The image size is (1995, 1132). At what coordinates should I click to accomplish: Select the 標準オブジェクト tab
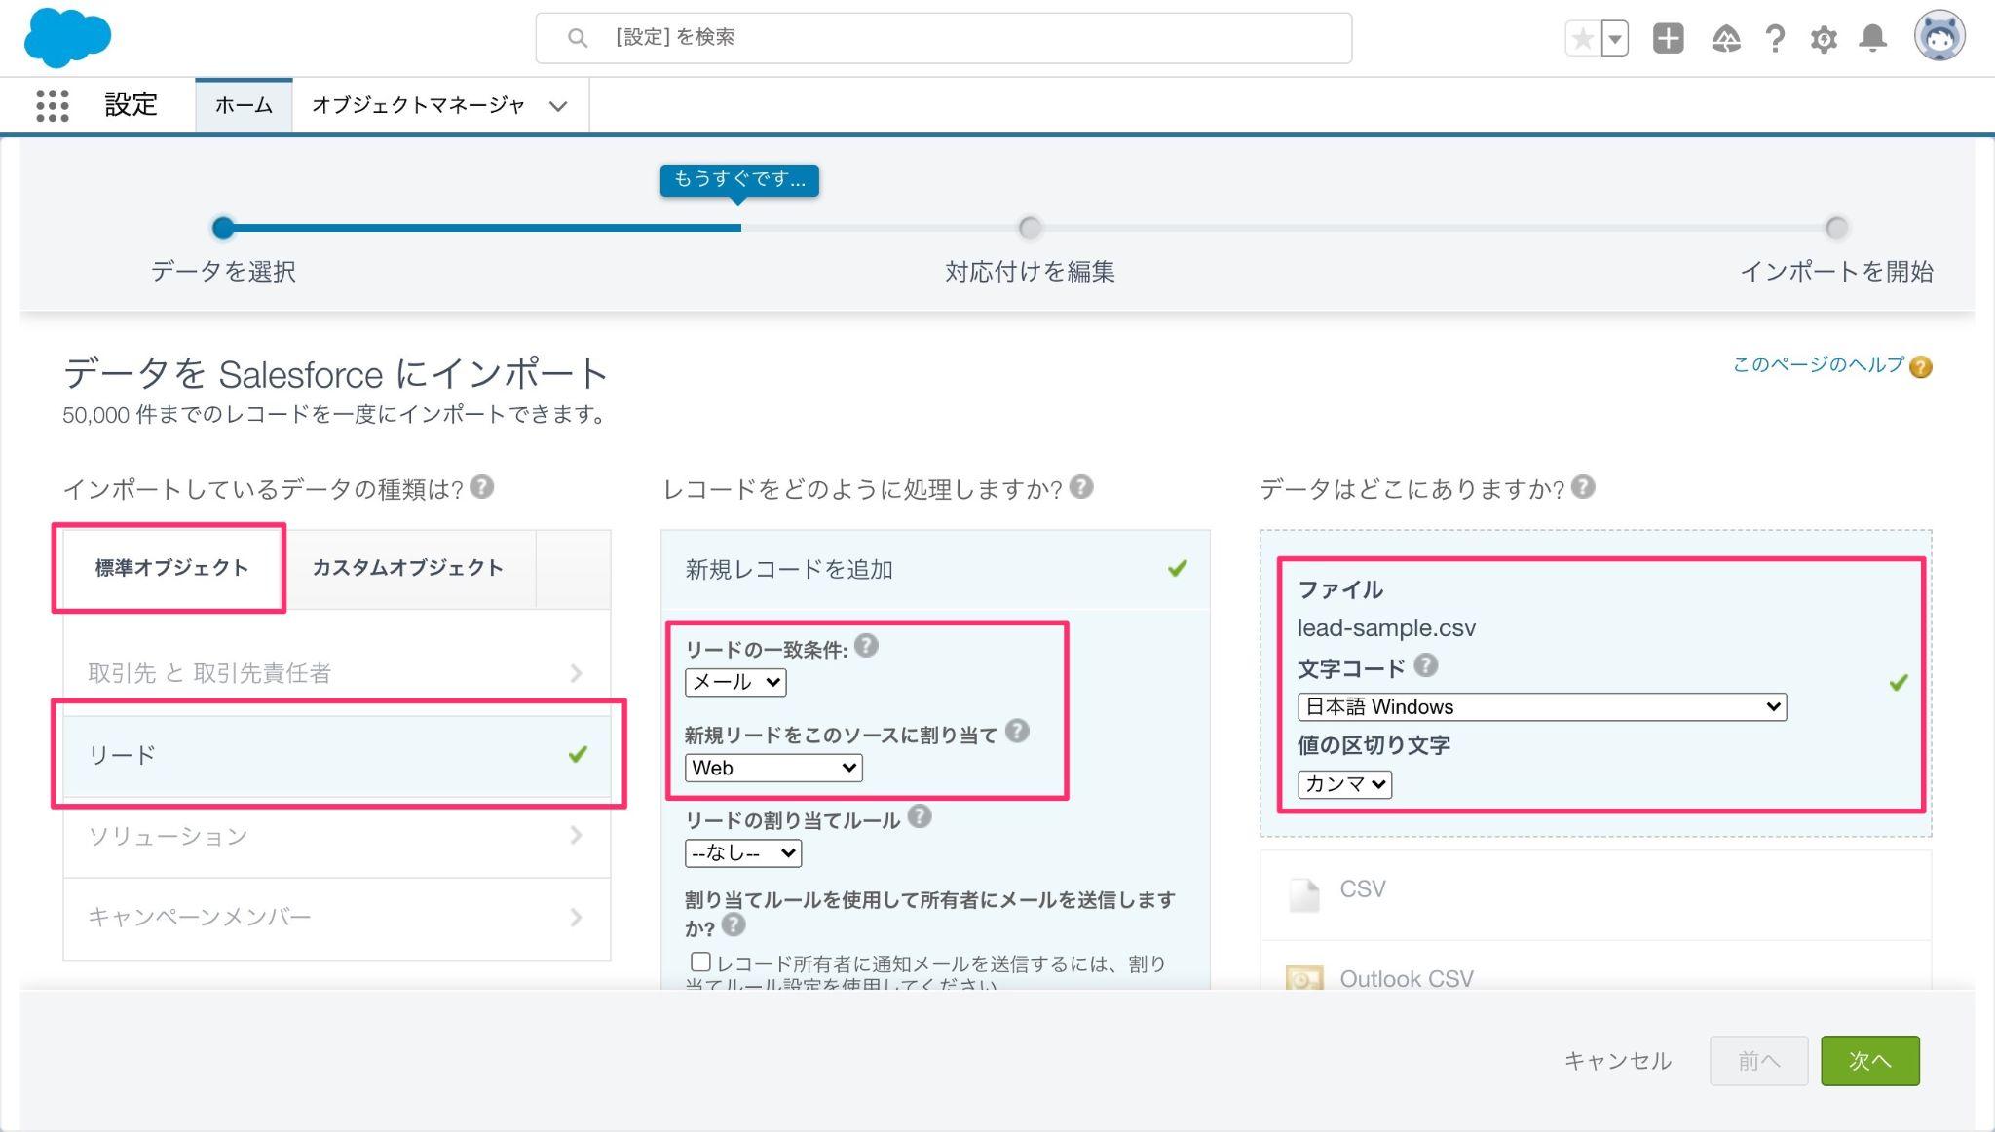(x=171, y=568)
